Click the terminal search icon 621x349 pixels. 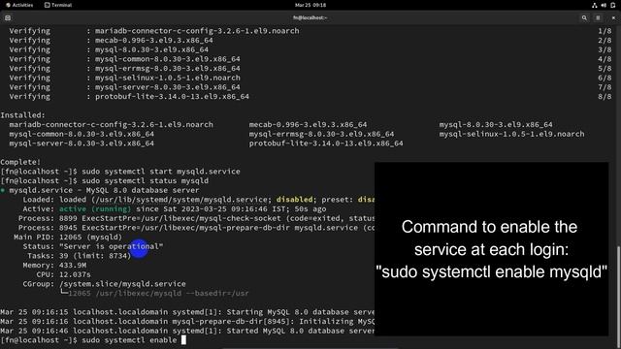tap(584, 17)
